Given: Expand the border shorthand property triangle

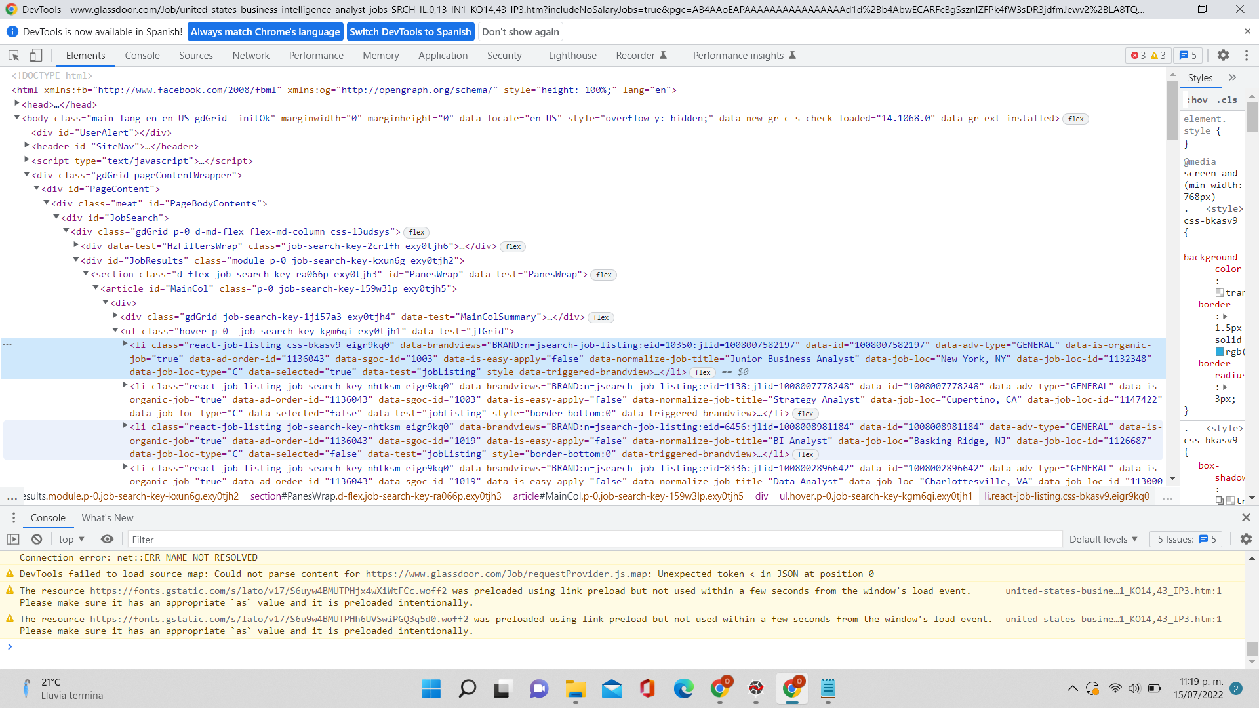Looking at the screenshot, I should [x=1225, y=317].
